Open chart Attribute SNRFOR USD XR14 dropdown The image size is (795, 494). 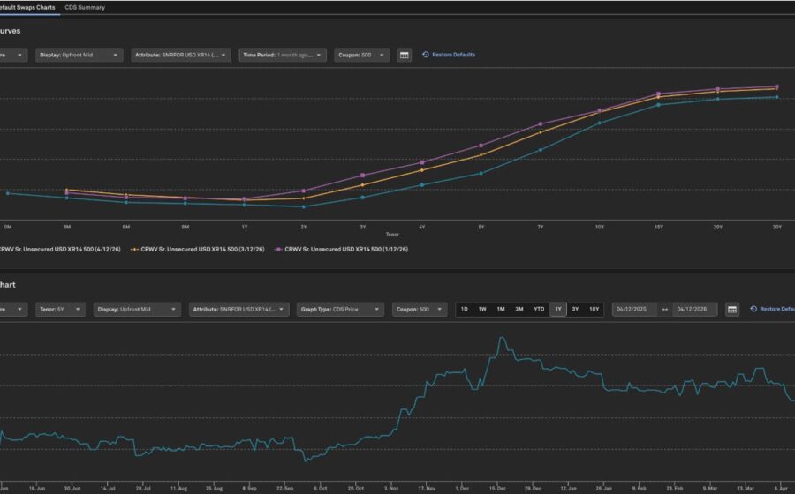point(238,310)
